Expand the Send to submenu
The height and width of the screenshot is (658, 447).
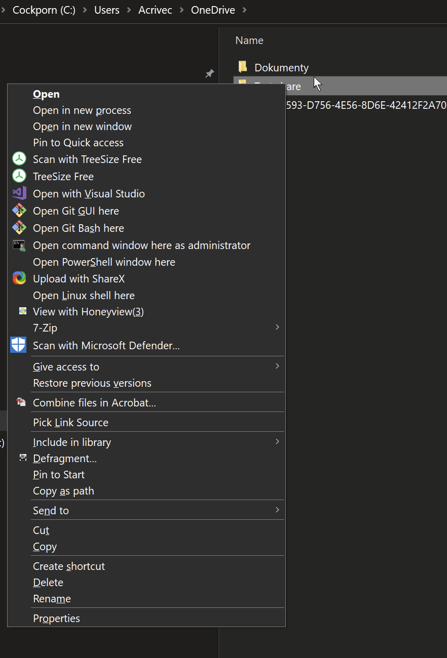[x=277, y=510]
